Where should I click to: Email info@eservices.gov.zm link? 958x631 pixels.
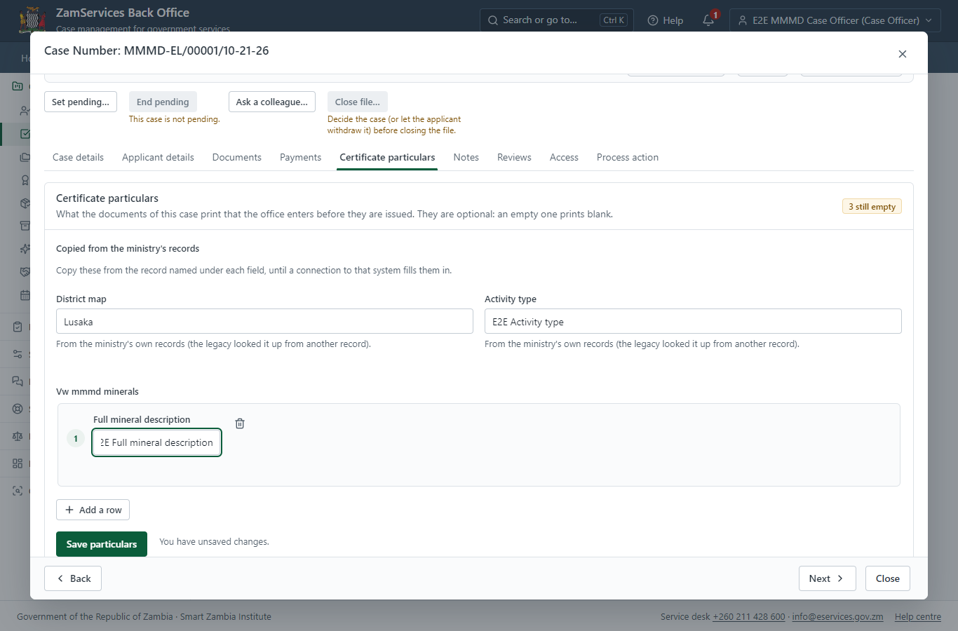837,617
